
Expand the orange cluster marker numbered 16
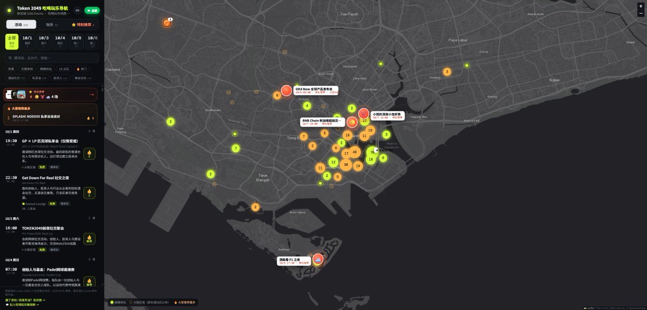pyautogui.click(x=347, y=135)
